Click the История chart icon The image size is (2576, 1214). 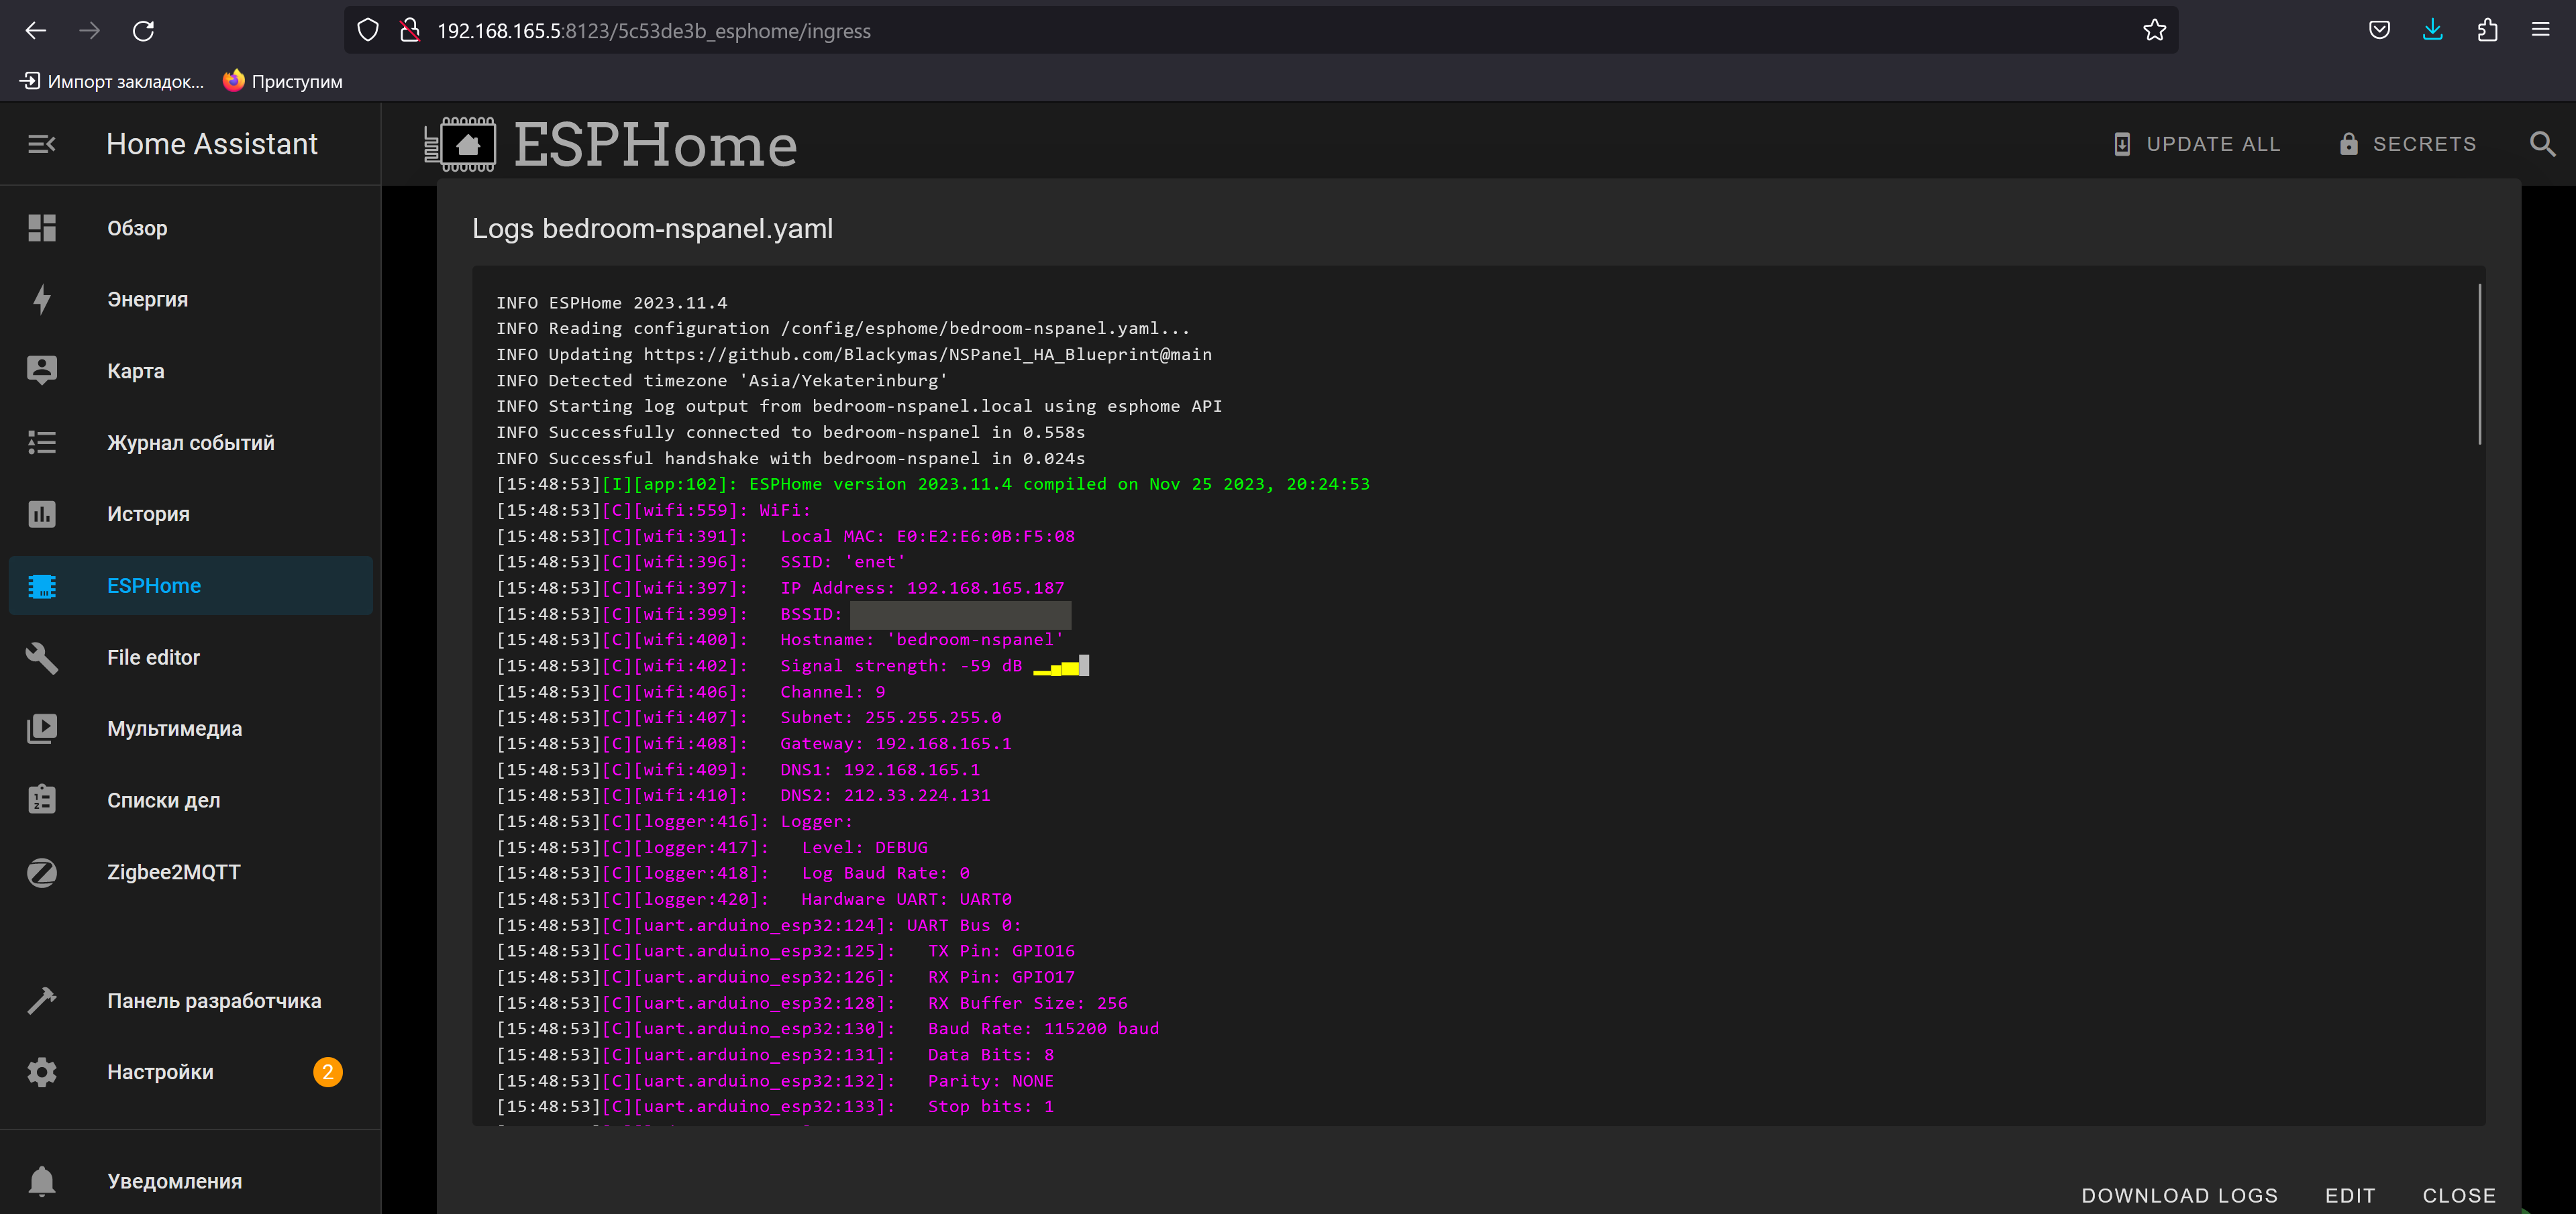point(42,514)
